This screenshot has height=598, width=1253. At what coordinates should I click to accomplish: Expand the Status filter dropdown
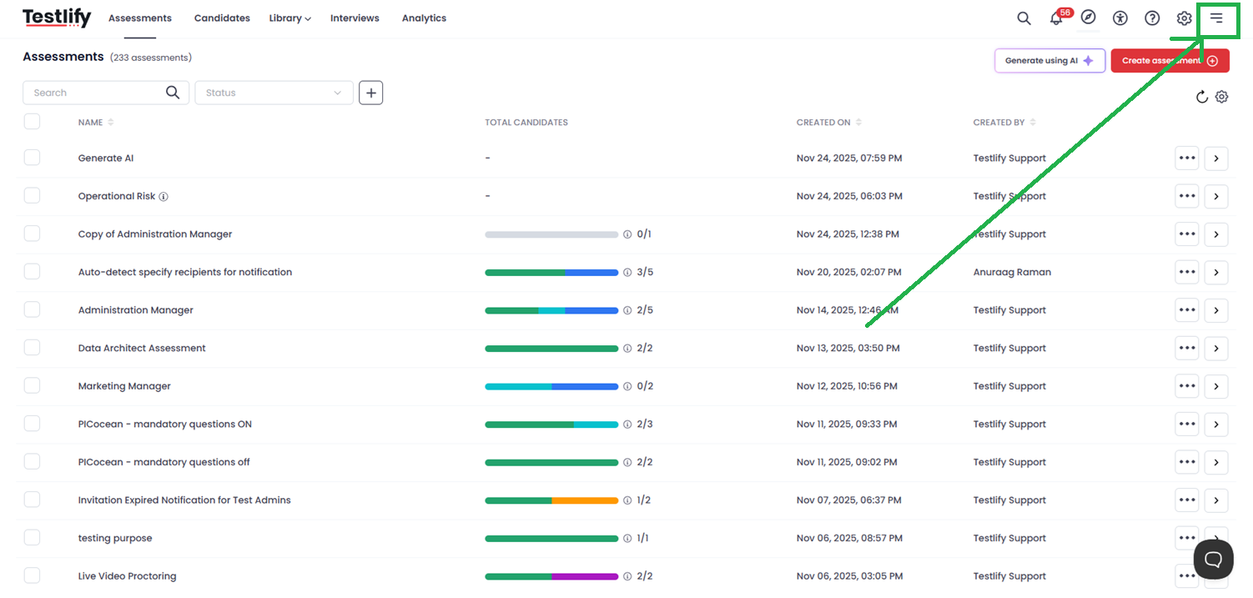tap(274, 93)
